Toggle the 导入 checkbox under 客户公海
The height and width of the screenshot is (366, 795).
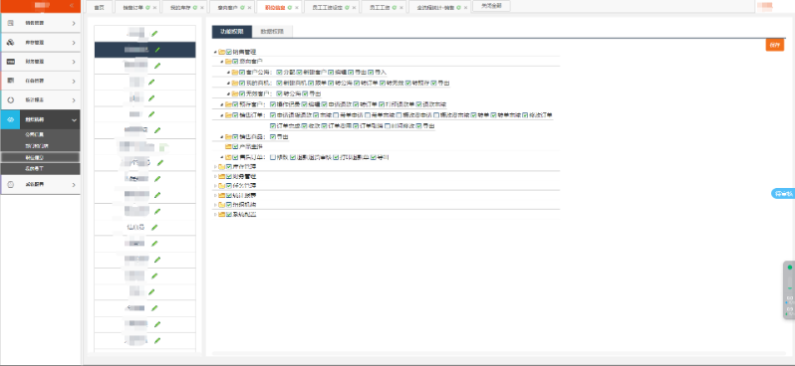point(371,73)
